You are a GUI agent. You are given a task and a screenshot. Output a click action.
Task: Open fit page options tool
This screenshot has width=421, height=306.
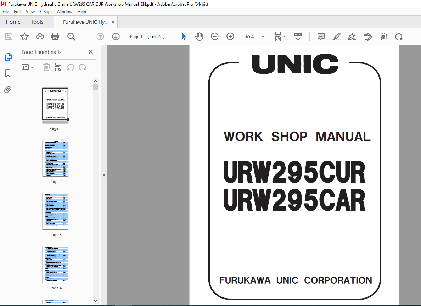tap(280, 37)
